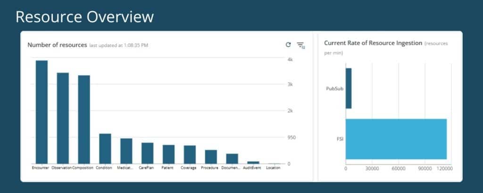Open the filter icon beside refresh
Screen dimensions: 483x193
pyautogui.click(x=300, y=46)
